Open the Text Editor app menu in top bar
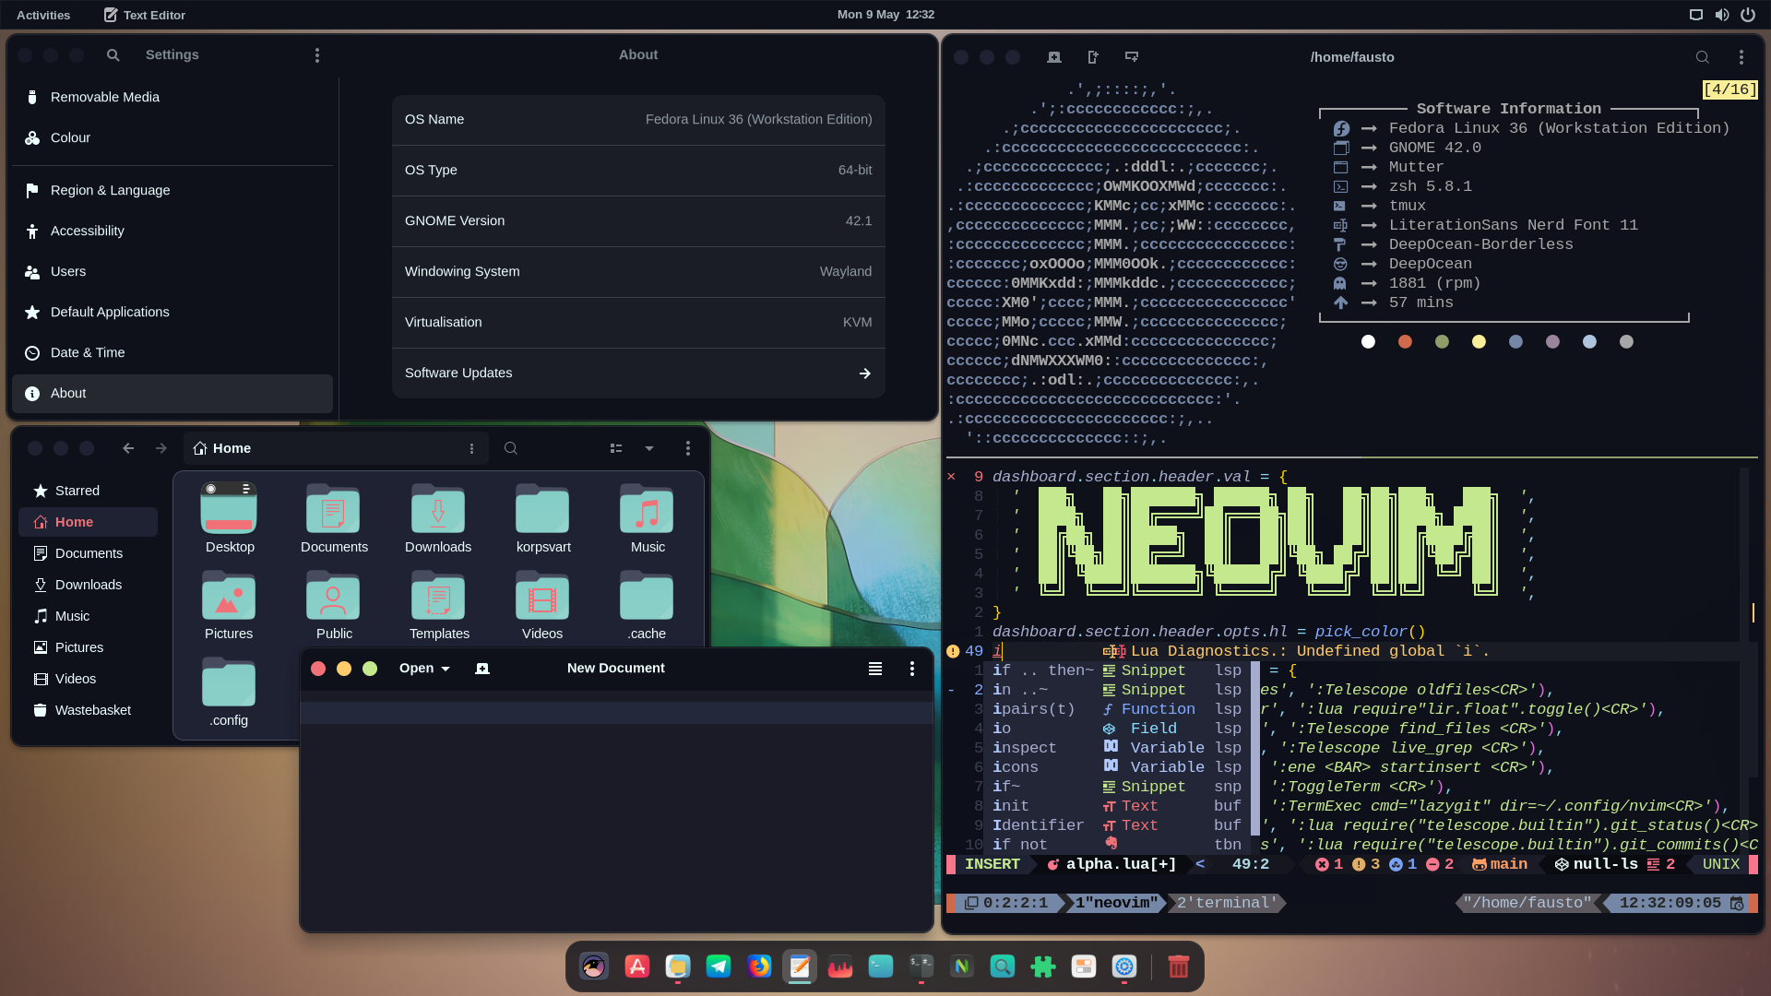This screenshot has height=996, width=1771. 145,15
